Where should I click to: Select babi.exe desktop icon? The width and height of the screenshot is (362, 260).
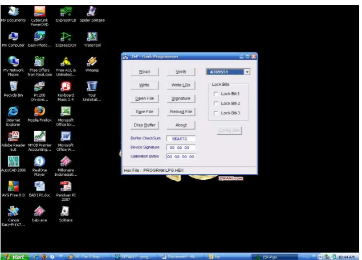[x=39, y=214]
